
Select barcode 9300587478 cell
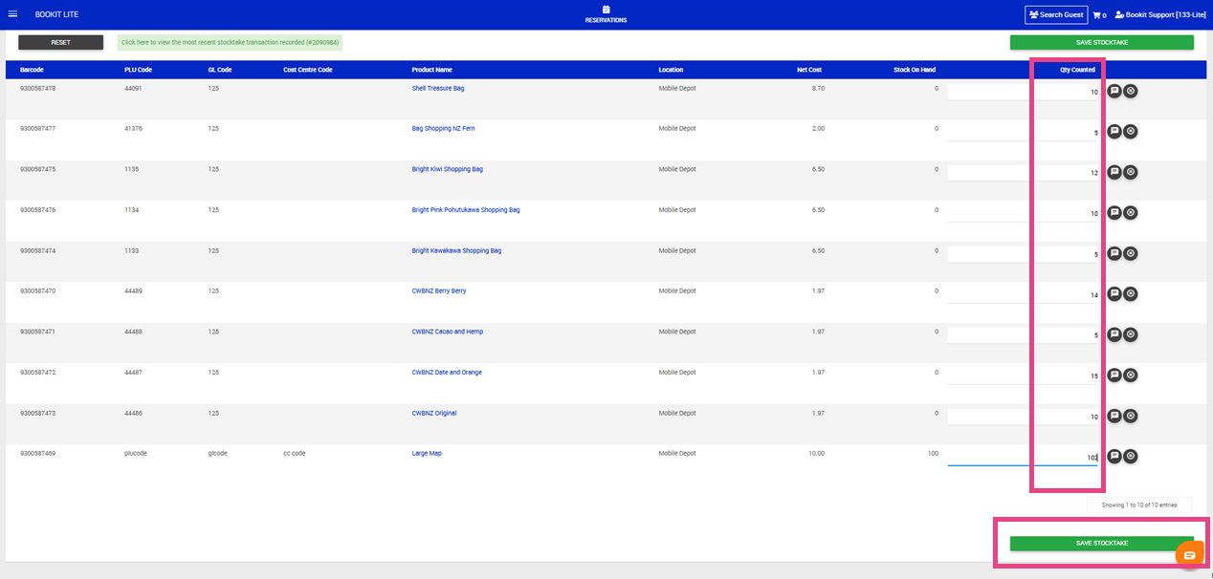[37, 88]
